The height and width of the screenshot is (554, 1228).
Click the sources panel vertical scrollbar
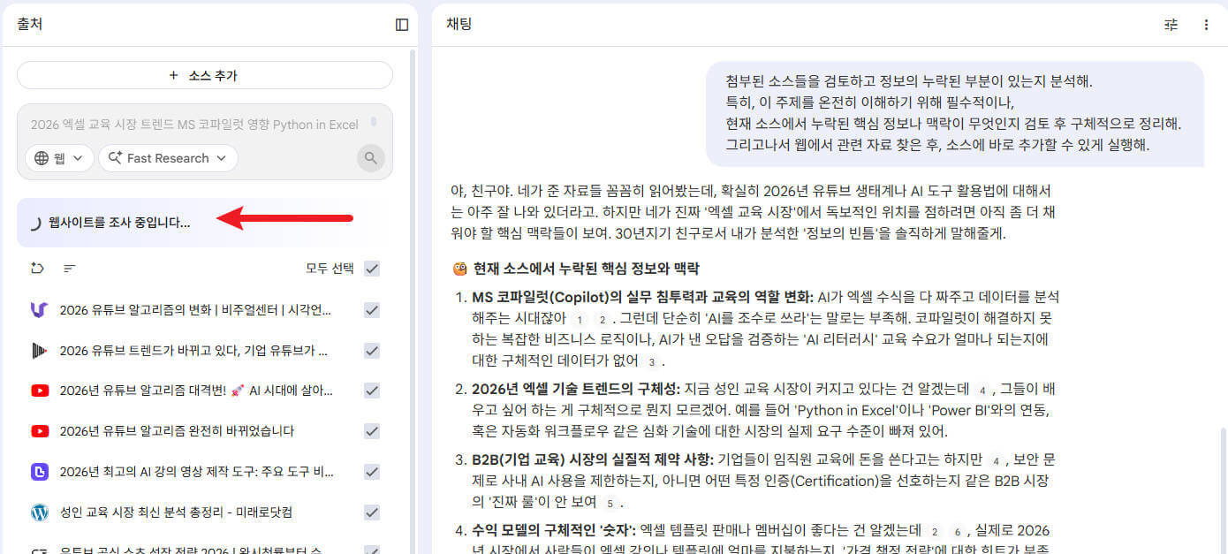[x=413, y=300]
